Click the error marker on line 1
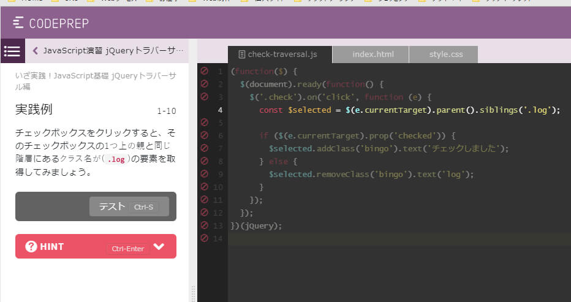 click(204, 71)
